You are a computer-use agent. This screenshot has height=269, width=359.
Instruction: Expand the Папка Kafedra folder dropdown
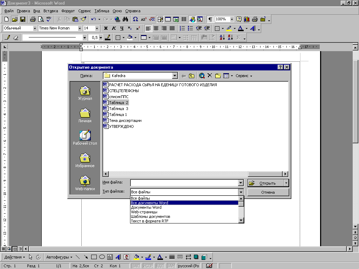175,76
